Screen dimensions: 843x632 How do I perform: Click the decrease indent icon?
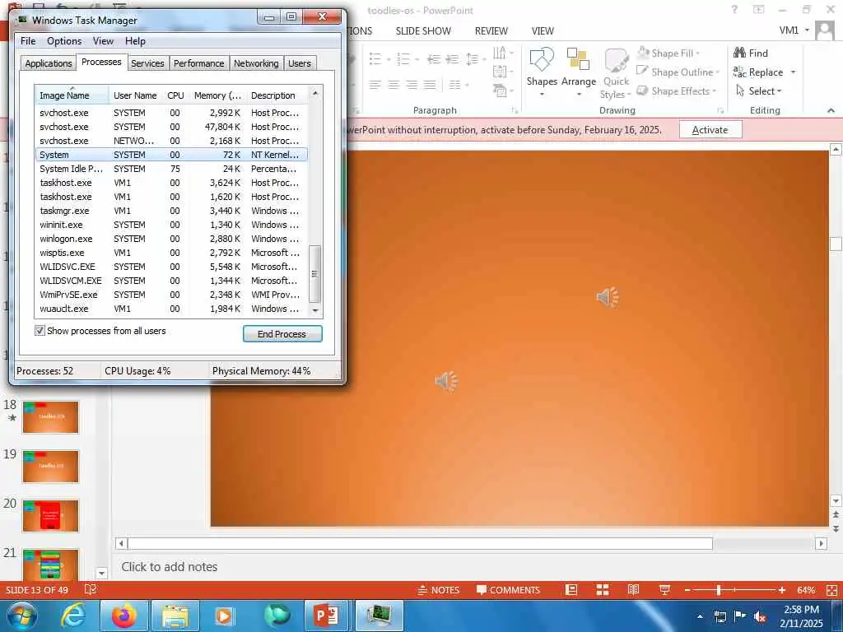click(x=433, y=59)
